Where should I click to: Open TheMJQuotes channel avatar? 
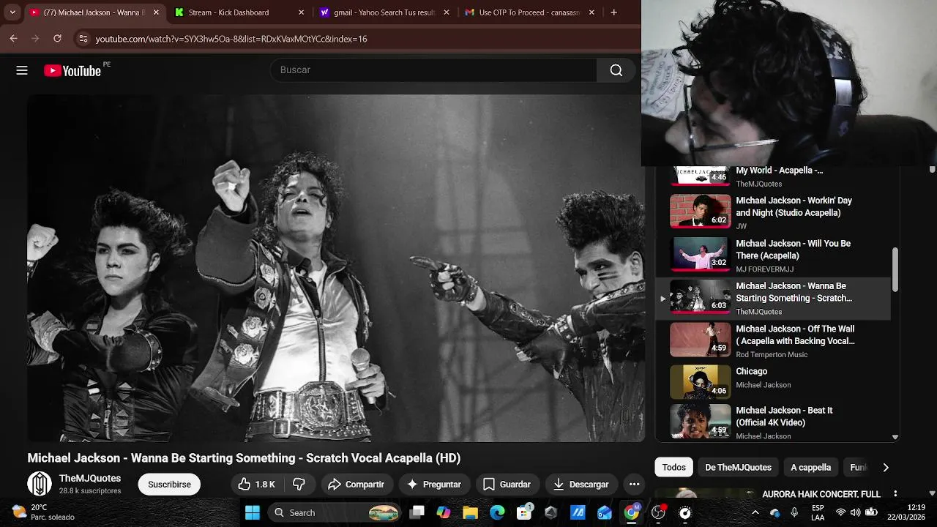click(x=40, y=484)
